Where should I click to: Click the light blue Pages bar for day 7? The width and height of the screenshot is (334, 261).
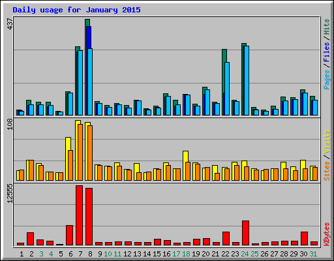(x=80, y=83)
